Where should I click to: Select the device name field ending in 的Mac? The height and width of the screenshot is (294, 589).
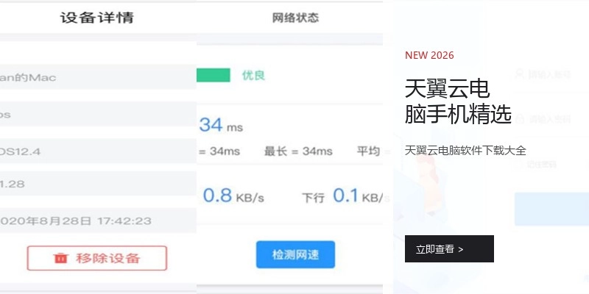(98, 77)
